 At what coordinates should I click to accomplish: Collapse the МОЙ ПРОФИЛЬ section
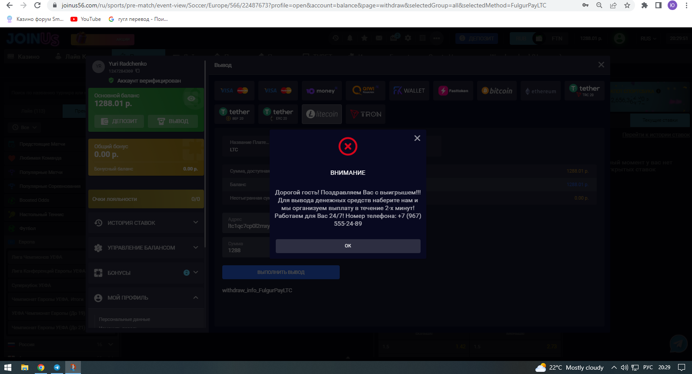(x=146, y=297)
